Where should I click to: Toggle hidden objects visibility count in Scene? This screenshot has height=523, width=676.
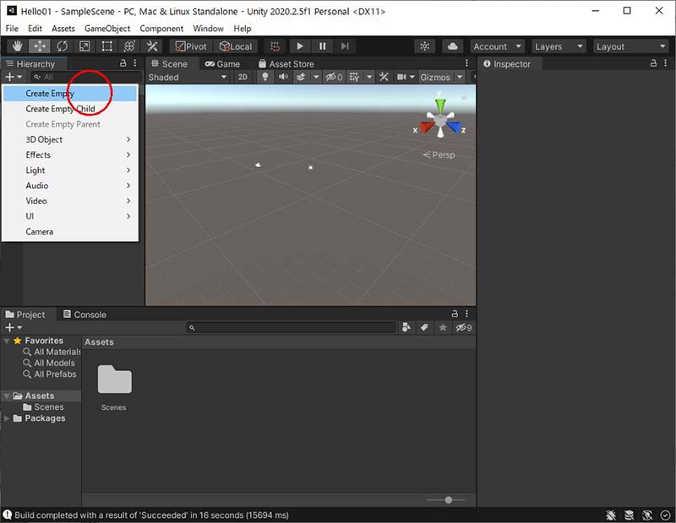coord(334,77)
